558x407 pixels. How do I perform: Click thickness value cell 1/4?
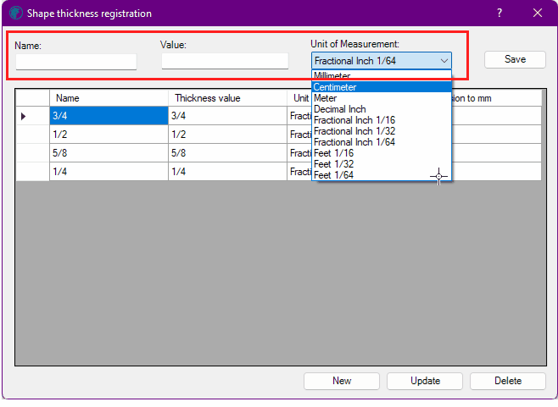pos(227,172)
